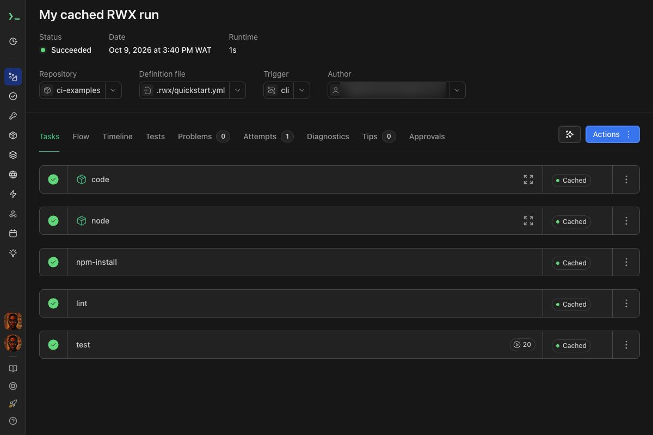
Task: Open the package cube icon in sidebar
Action: (13, 135)
